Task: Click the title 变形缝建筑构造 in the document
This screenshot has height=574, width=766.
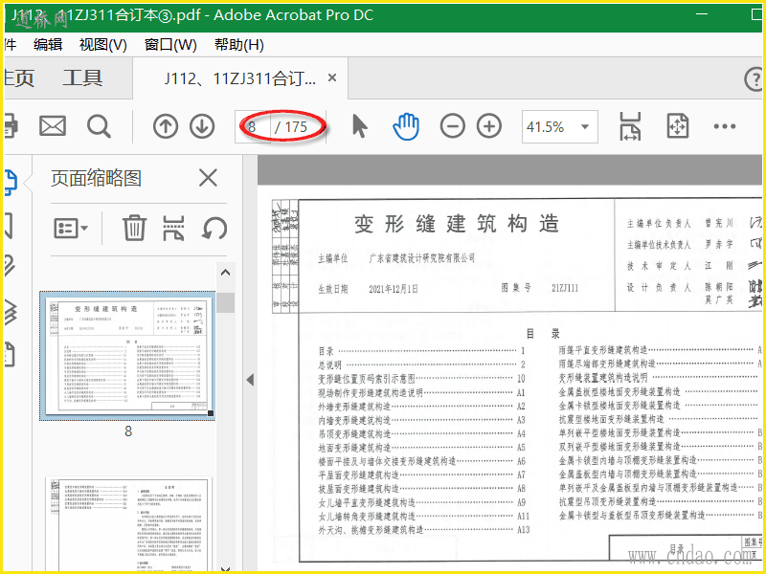Action: coord(457,225)
